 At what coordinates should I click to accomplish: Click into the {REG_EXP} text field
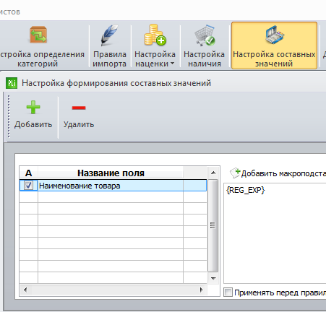[275, 233]
